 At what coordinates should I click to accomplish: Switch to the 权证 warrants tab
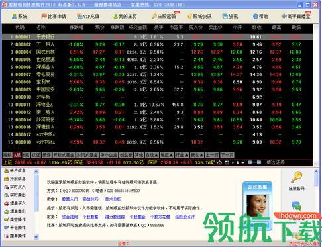36,155
